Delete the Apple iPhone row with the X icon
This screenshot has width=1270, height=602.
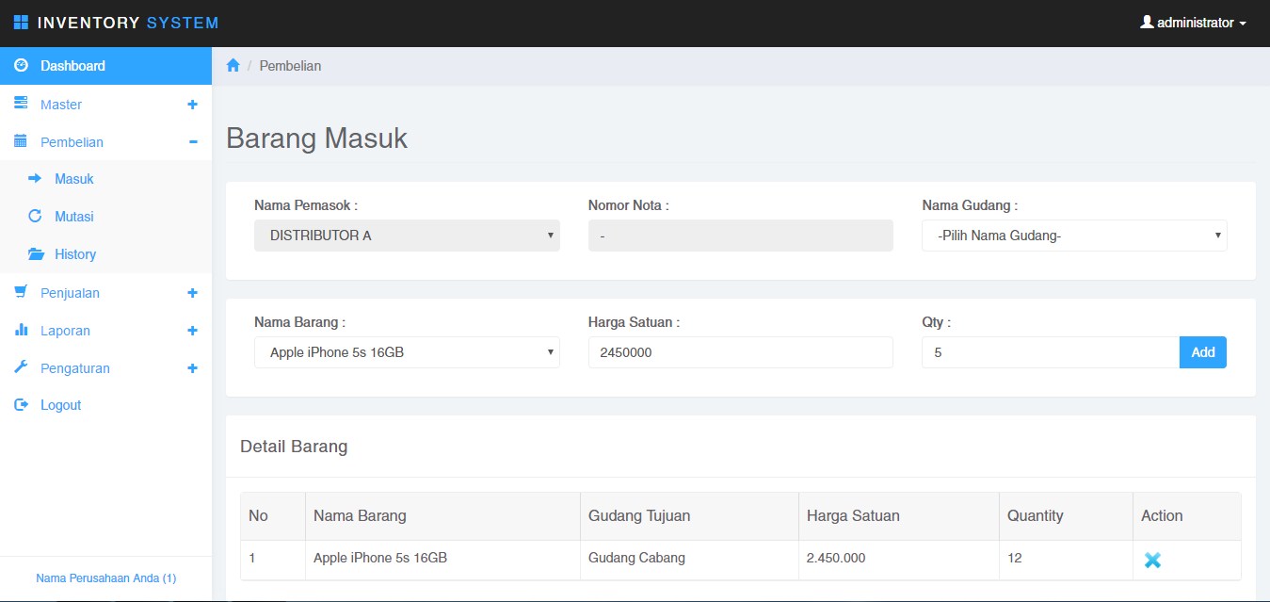pyautogui.click(x=1152, y=560)
